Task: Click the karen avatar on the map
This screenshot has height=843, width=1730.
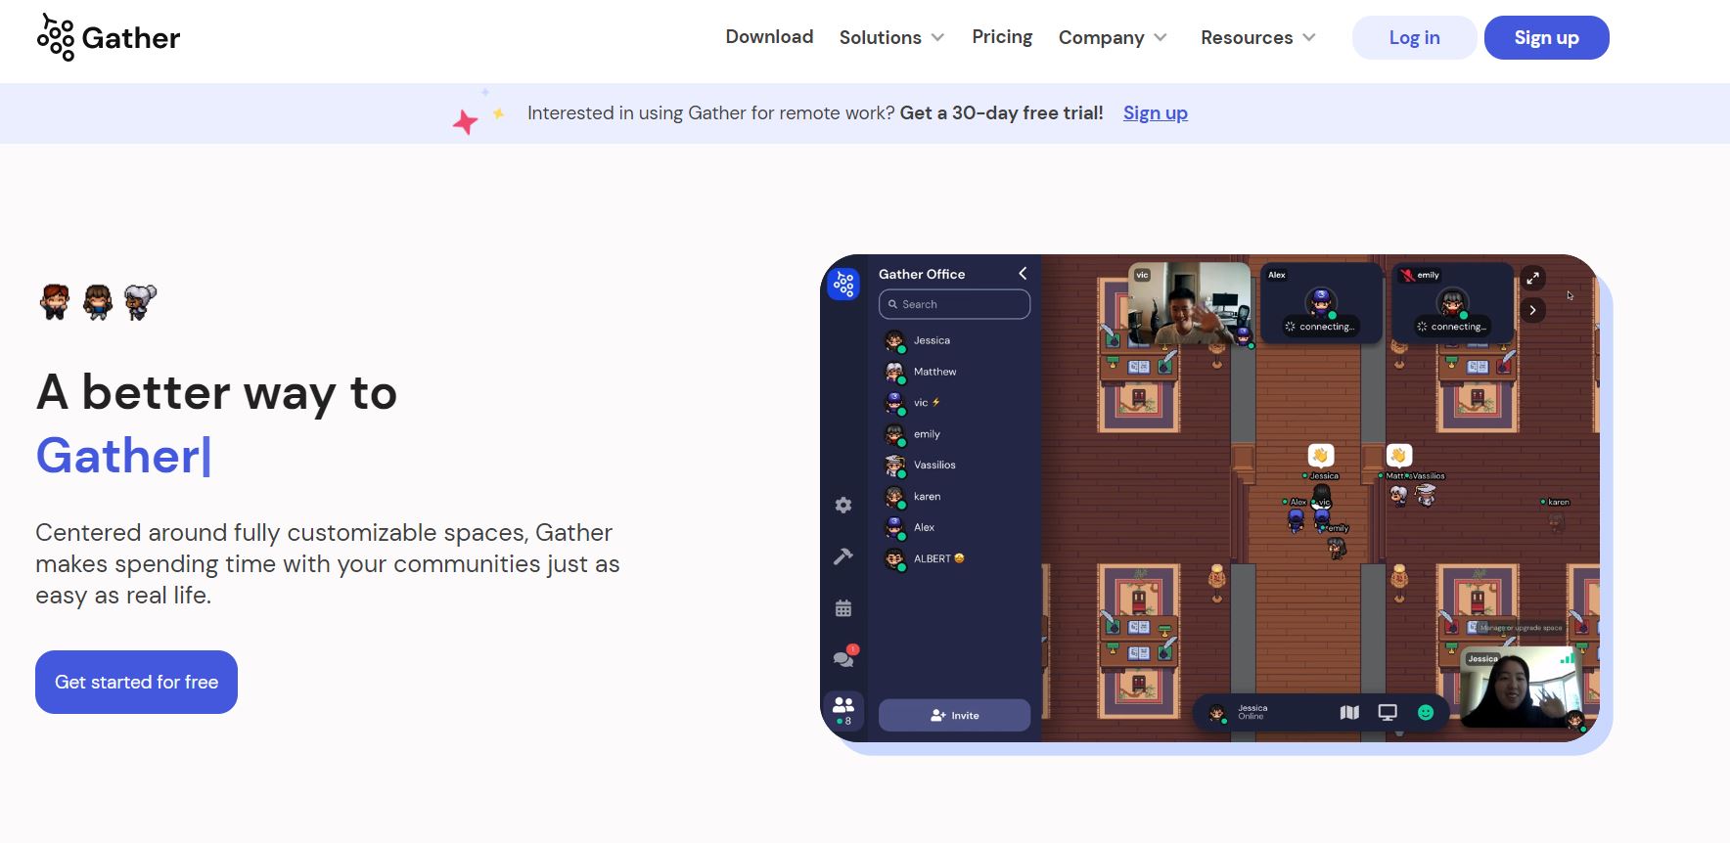Action: 1556,521
